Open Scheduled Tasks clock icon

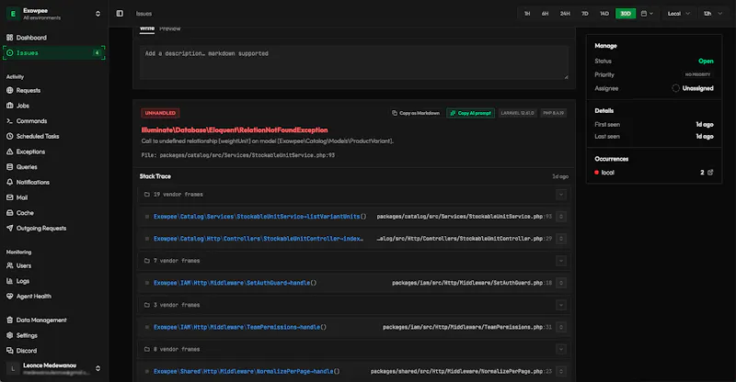click(10, 137)
